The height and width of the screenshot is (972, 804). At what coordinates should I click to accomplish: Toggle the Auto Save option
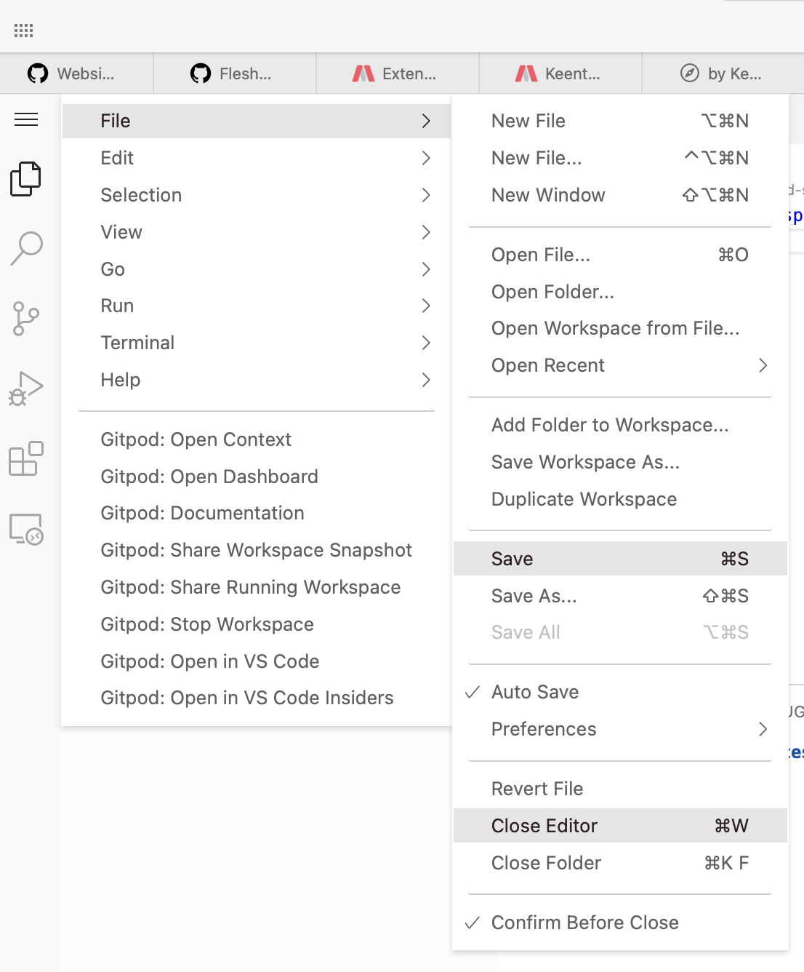(x=535, y=692)
